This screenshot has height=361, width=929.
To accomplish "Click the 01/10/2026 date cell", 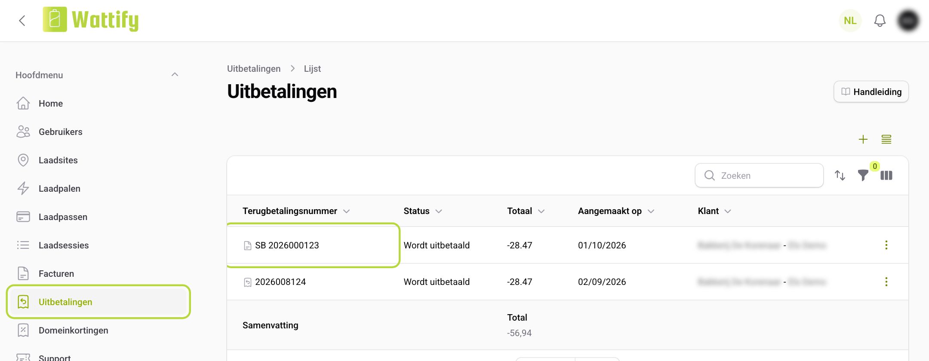I will coord(602,245).
